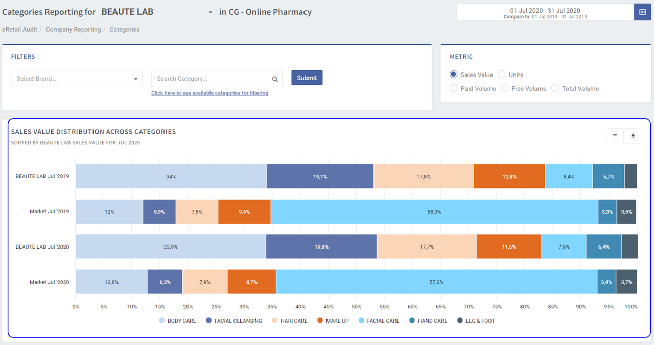654x345 pixels.
Task: Select the Paid Volume radio button
Action: (x=454, y=88)
